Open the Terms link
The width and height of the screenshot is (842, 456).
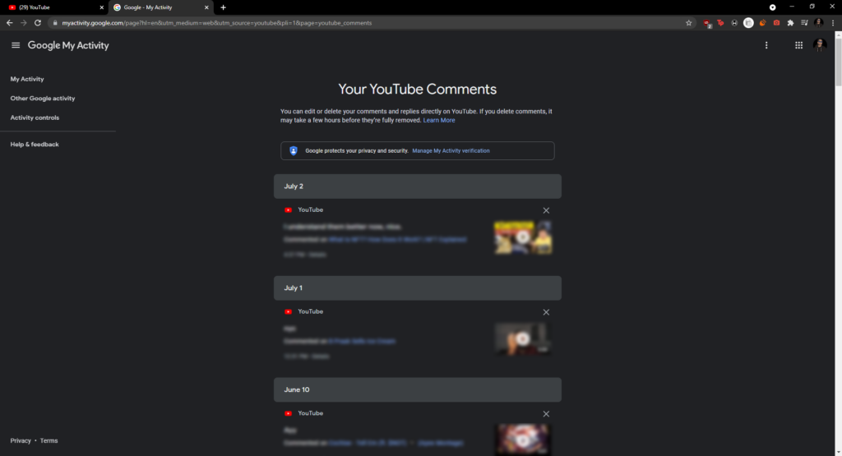[x=49, y=441]
